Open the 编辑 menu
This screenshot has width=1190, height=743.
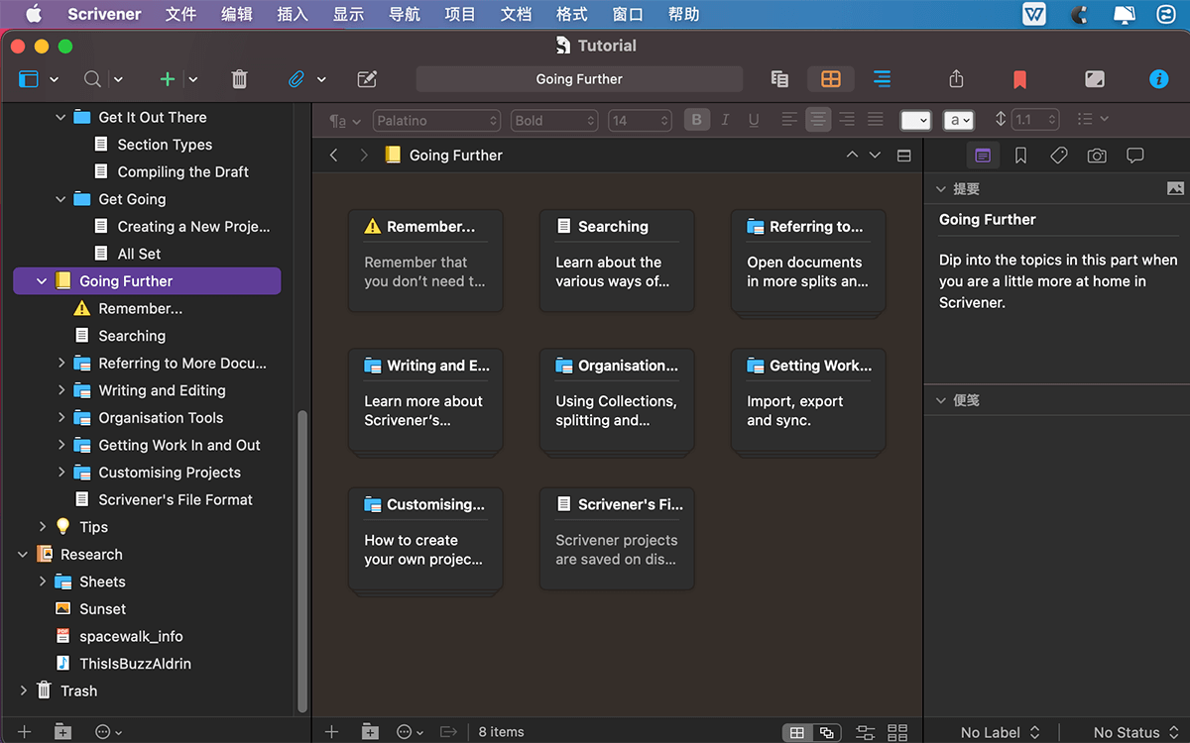click(x=237, y=14)
